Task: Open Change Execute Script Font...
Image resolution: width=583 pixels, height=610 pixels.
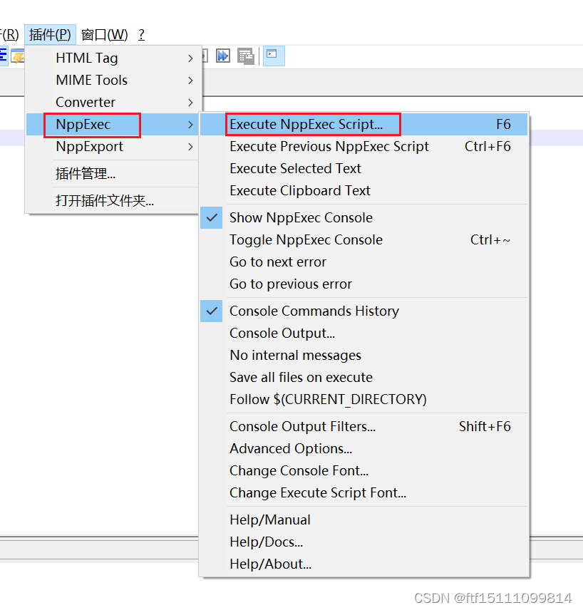Action: click(x=363, y=493)
